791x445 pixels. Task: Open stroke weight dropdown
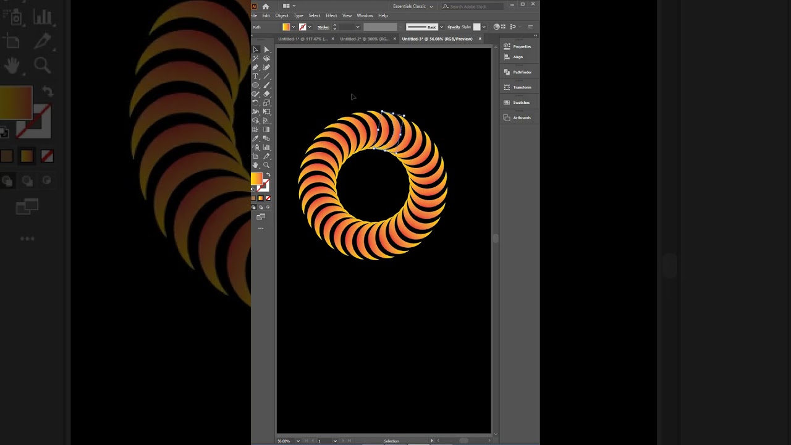(357, 27)
